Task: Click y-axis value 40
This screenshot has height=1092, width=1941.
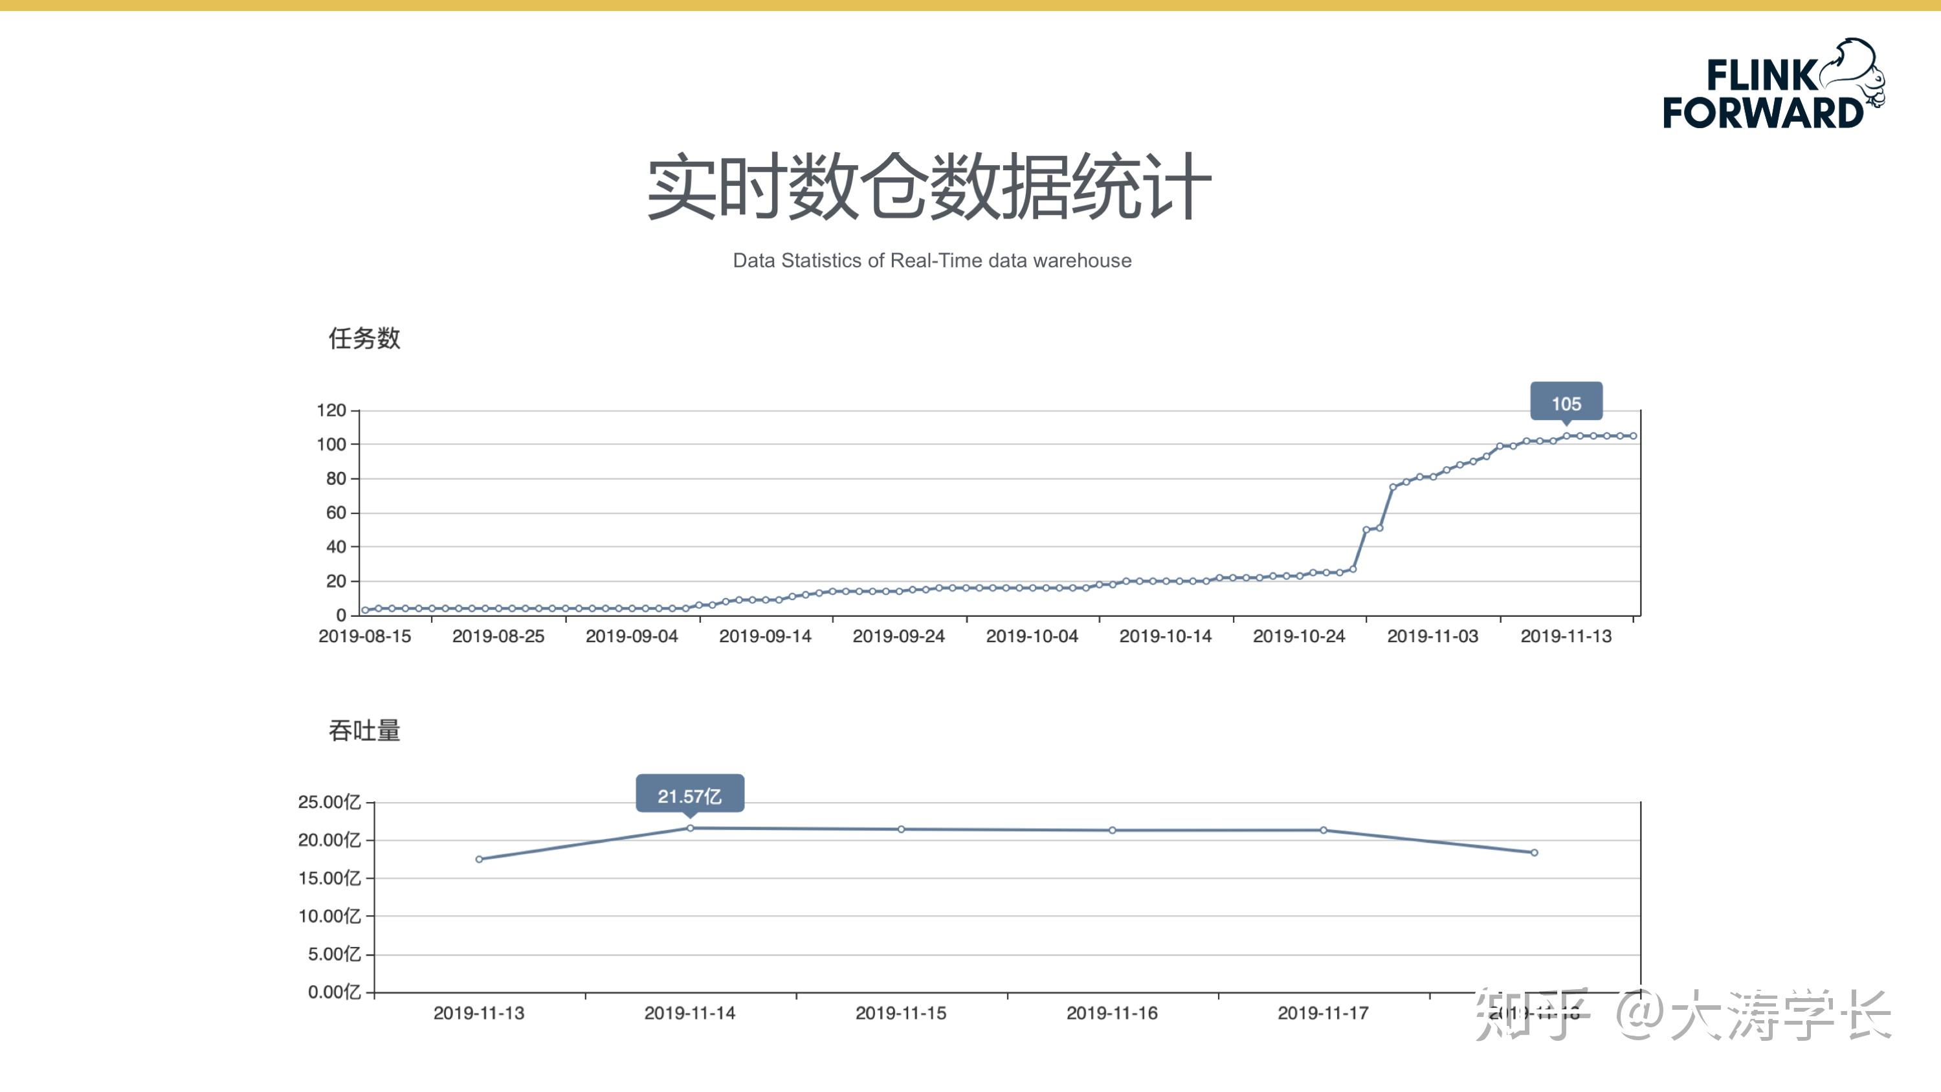Action: (x=336, y=547)
